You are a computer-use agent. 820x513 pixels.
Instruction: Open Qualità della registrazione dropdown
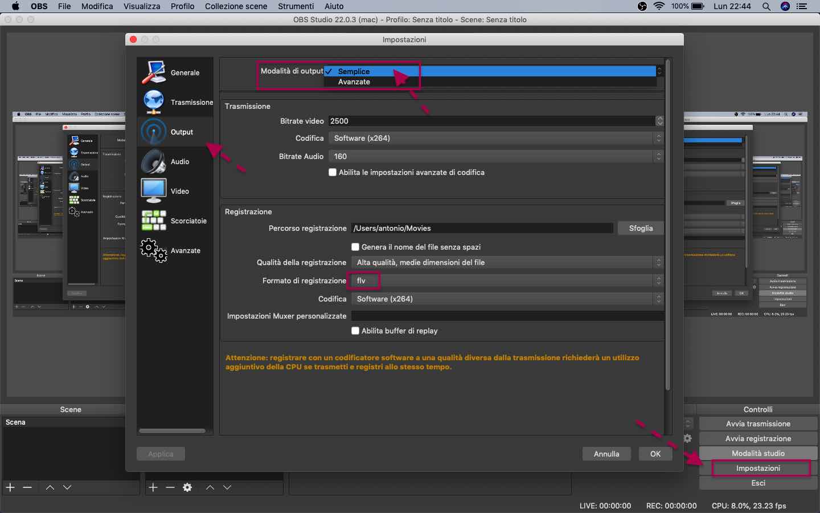click(x=507, y=262)
